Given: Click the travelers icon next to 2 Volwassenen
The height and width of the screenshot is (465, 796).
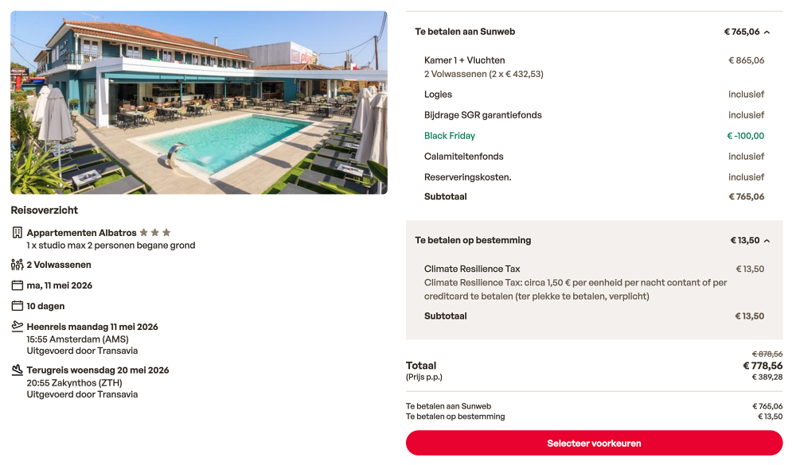Looking at the screenshot, I should pos(18,265).
